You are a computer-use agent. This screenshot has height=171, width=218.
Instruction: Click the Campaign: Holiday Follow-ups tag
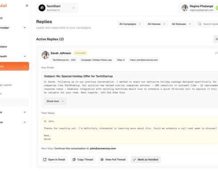click(96, 60)
